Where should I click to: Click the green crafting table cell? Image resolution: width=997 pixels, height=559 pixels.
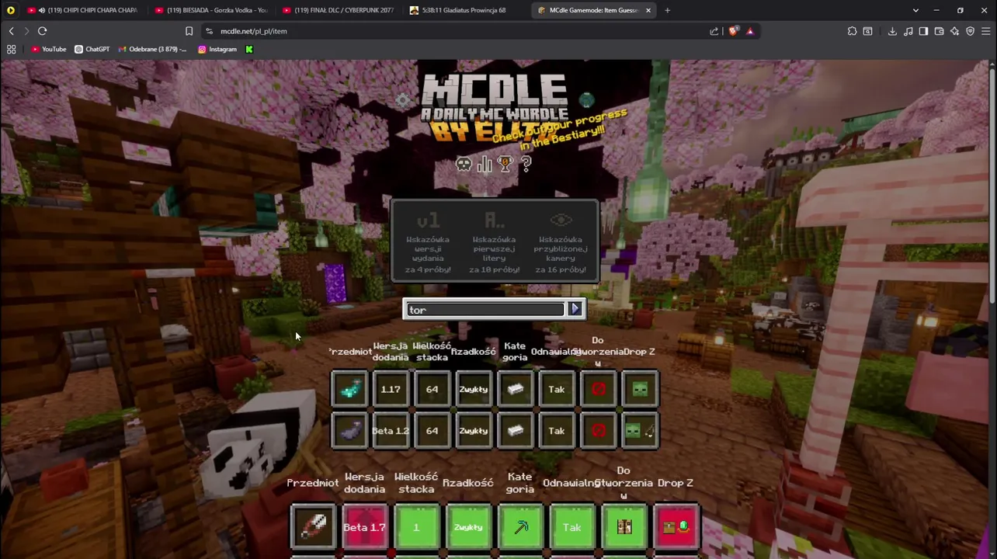point(624,527)
